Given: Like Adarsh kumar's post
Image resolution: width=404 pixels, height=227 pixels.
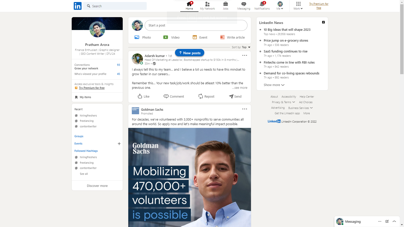Looking at the screenshot, I should [143, 96].
